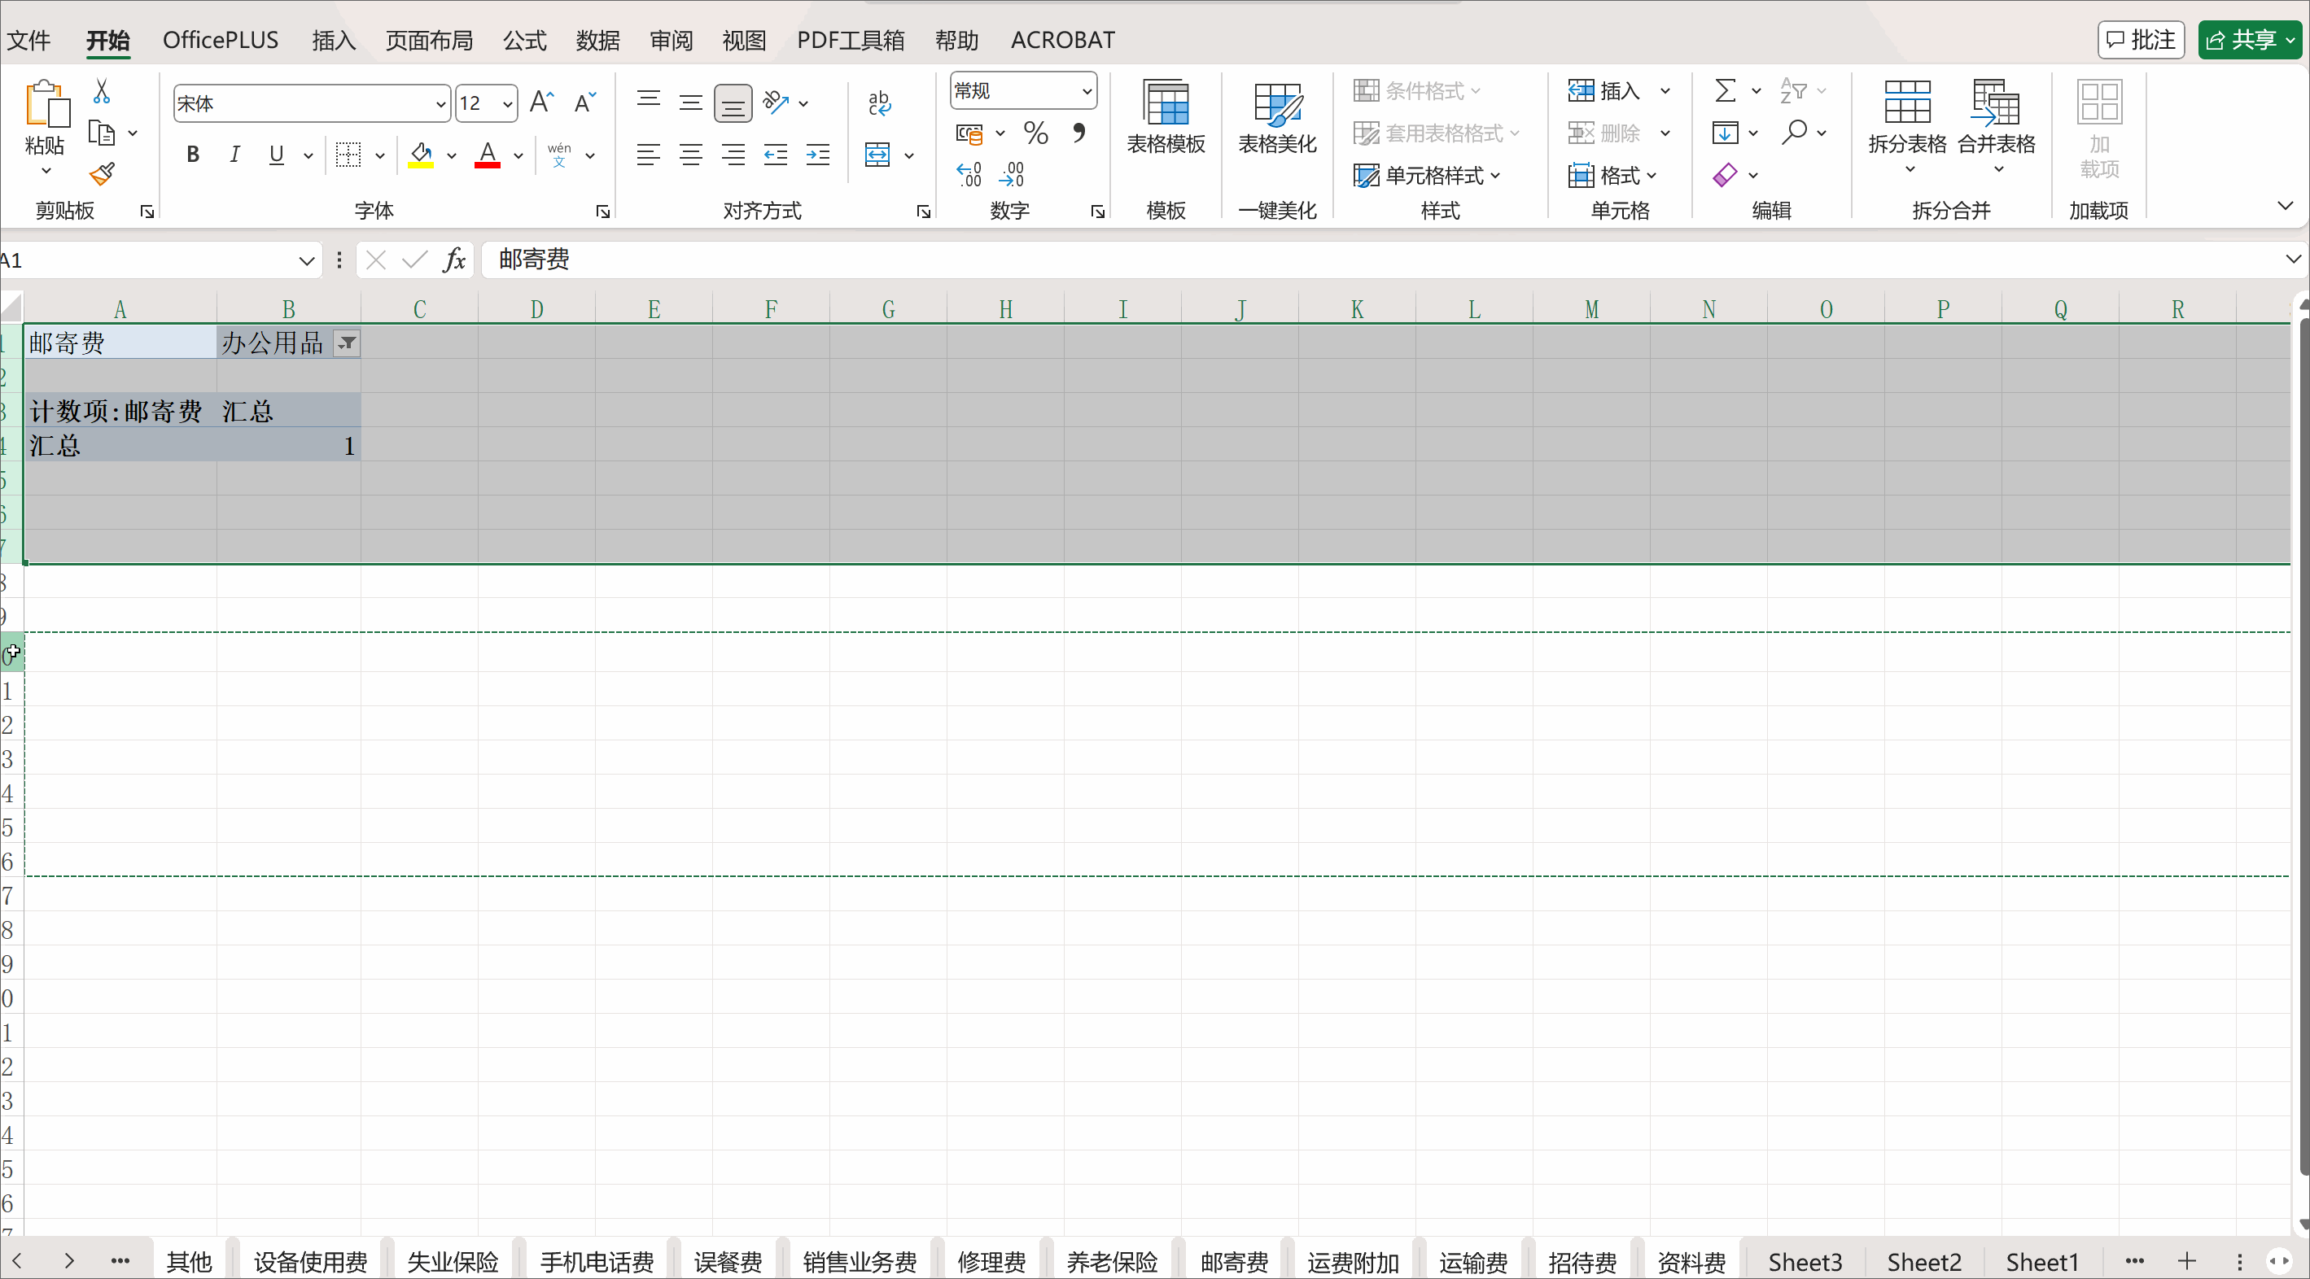Expand the number format 常规 dropdown
2310x1279 pixels.
[x=1086, y=90]
